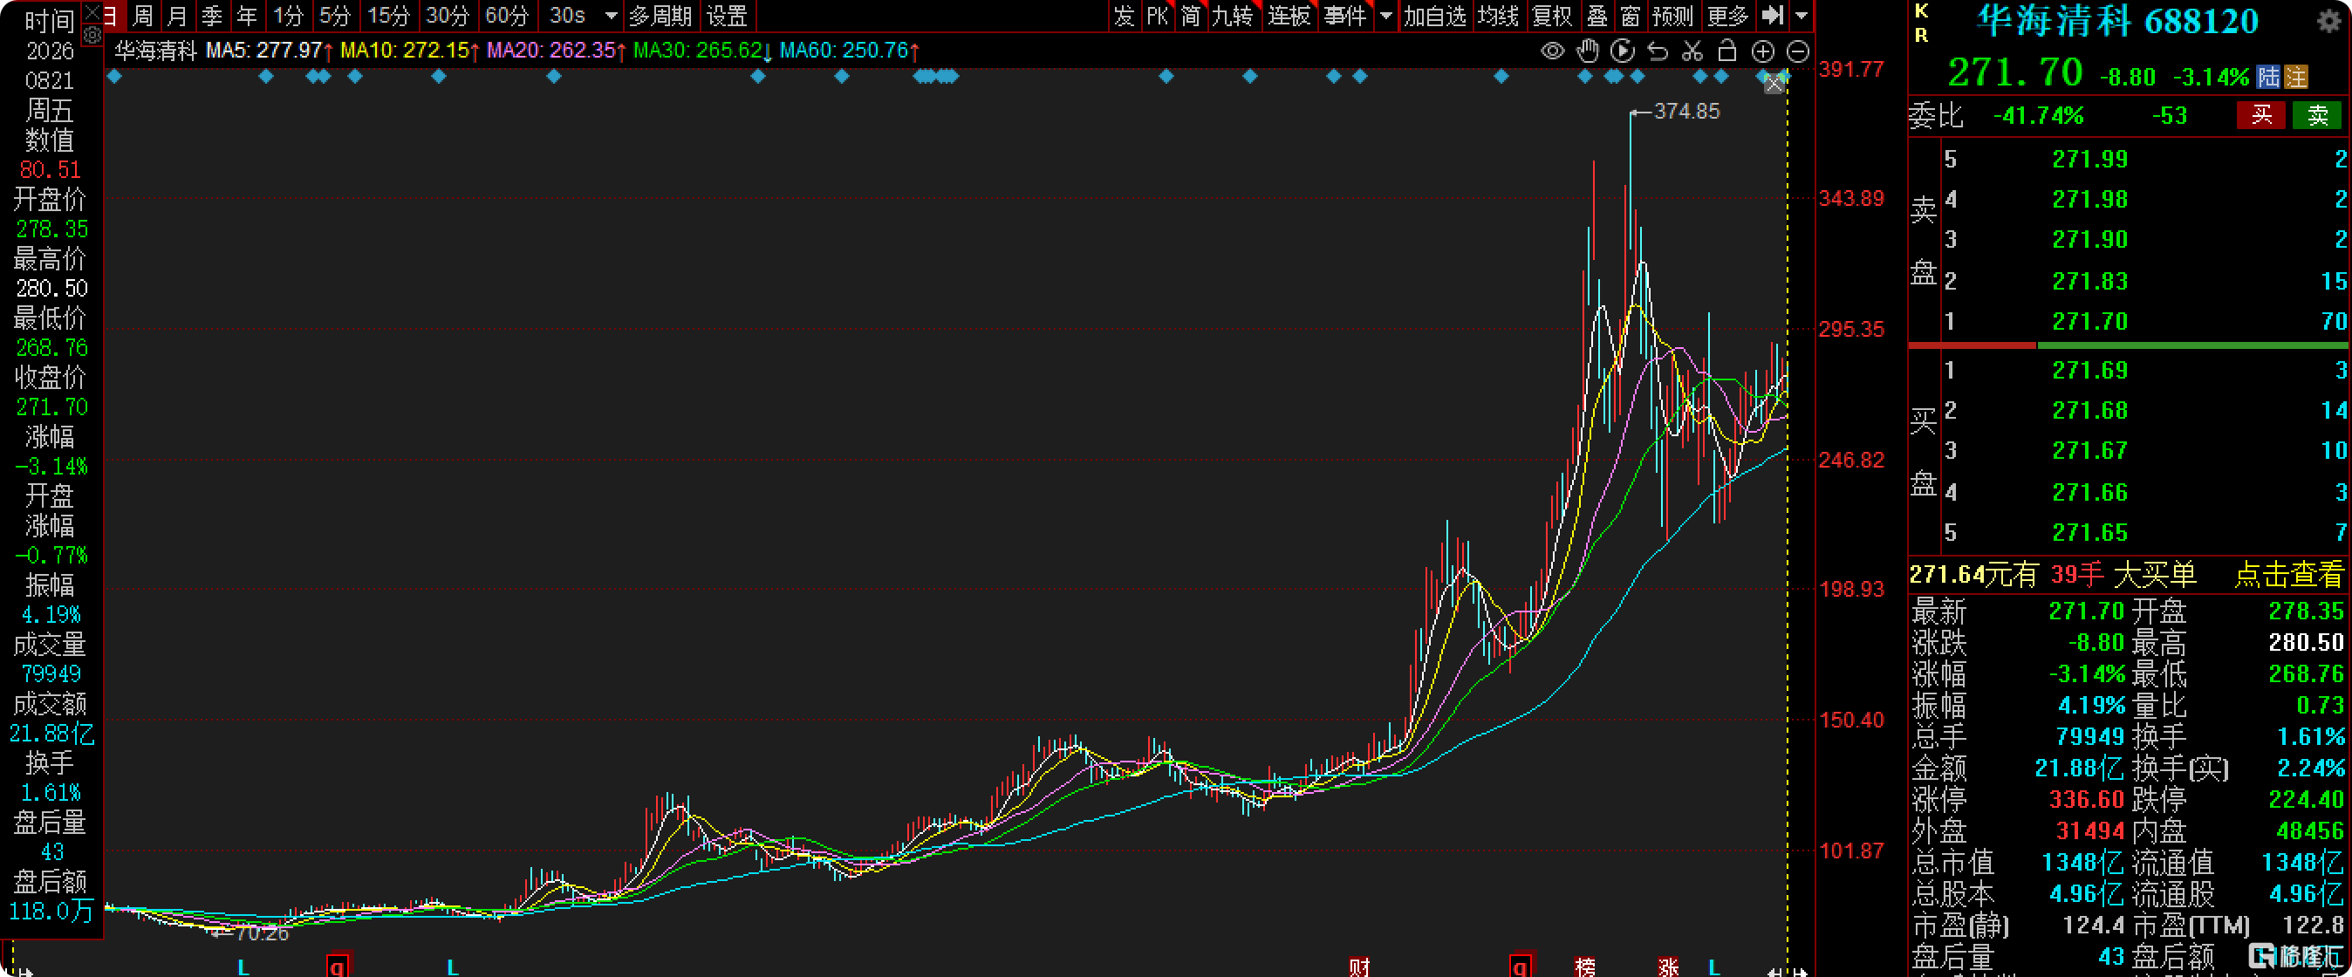The height and width of the screenshot is (977, 2352).
Task: Toggle 复权 price adjustment
Action: (x=1552, y=16)
